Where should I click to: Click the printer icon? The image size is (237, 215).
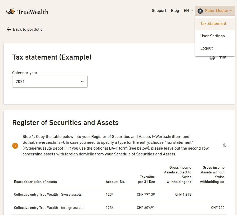(212, 58)
